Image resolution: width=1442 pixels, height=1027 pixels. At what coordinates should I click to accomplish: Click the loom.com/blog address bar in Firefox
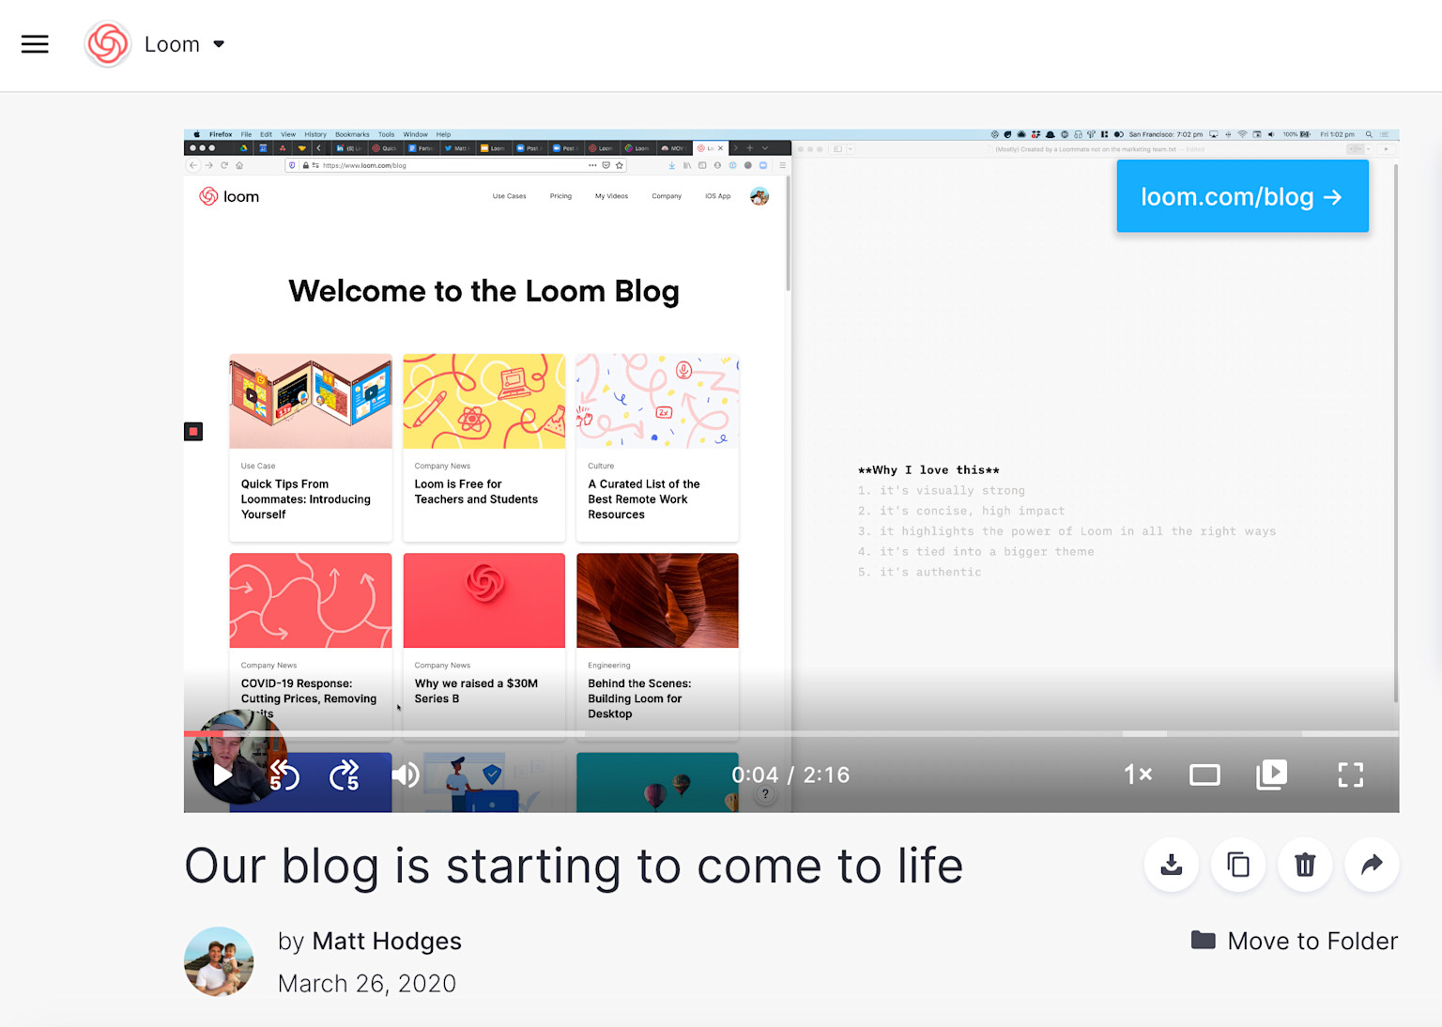455,165
